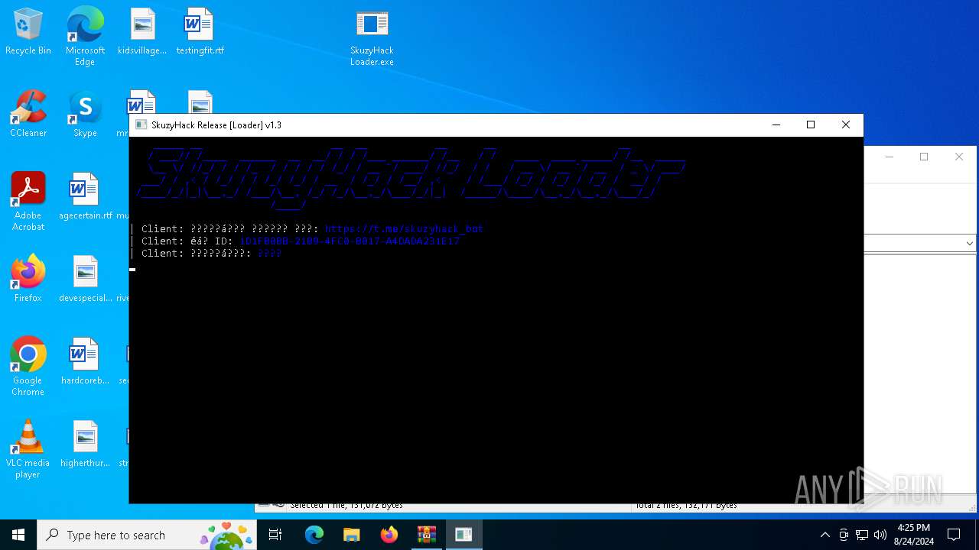This screenshot has width=979, height=550.
Task: Open File Explorer from the taskbar
Action: click(352, 535)
